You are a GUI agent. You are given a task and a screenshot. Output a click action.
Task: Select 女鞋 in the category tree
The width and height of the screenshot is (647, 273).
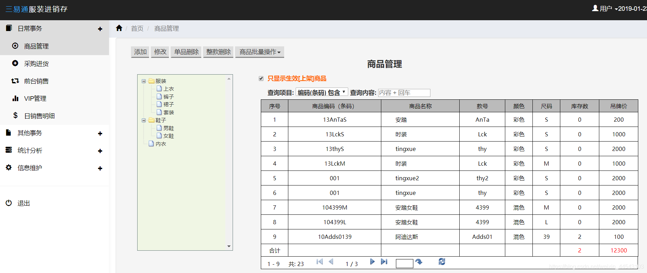[169, 136]
